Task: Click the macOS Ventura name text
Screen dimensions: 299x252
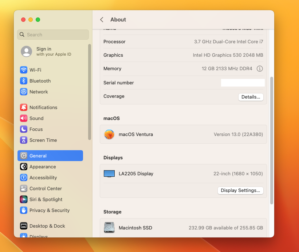Action: click(136, 135)
